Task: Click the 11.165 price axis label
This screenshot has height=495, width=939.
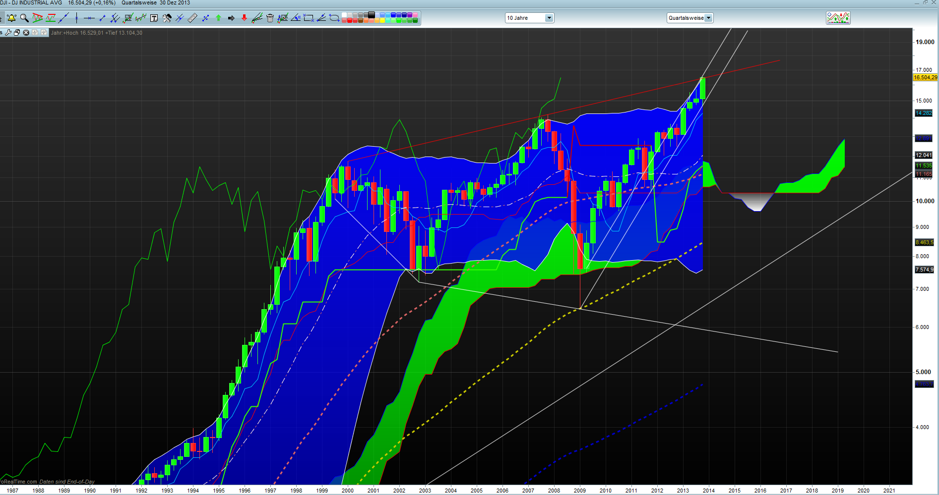Action: [924, 174]
